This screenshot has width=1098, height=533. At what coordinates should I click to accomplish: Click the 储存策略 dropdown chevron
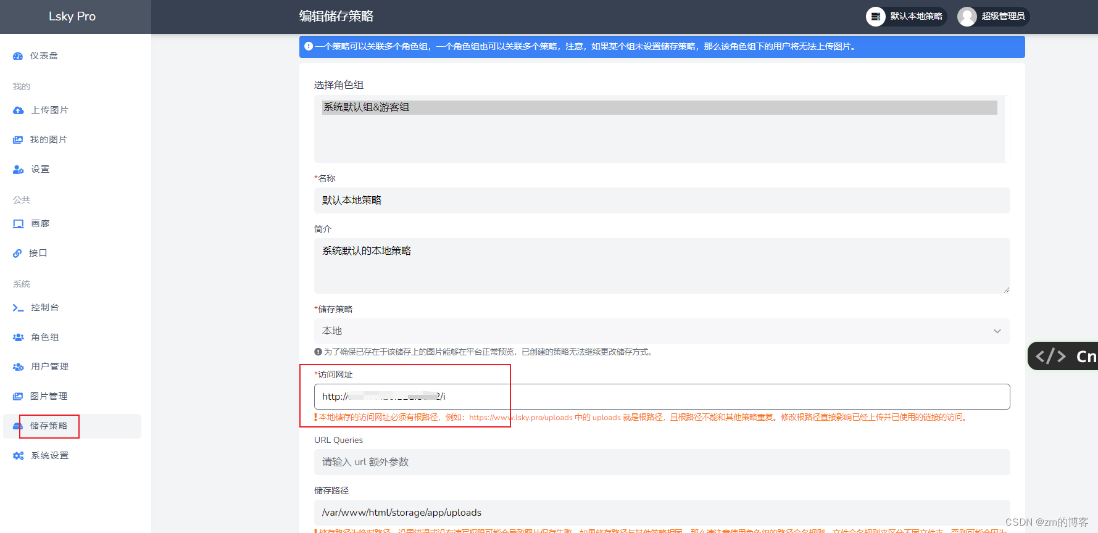(x=997, y=331)
